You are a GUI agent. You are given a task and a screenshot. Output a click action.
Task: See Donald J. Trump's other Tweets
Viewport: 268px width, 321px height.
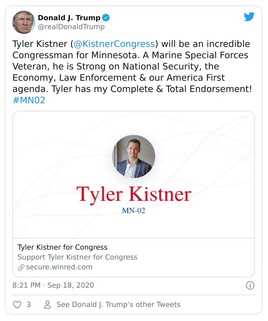pos(118,305)
